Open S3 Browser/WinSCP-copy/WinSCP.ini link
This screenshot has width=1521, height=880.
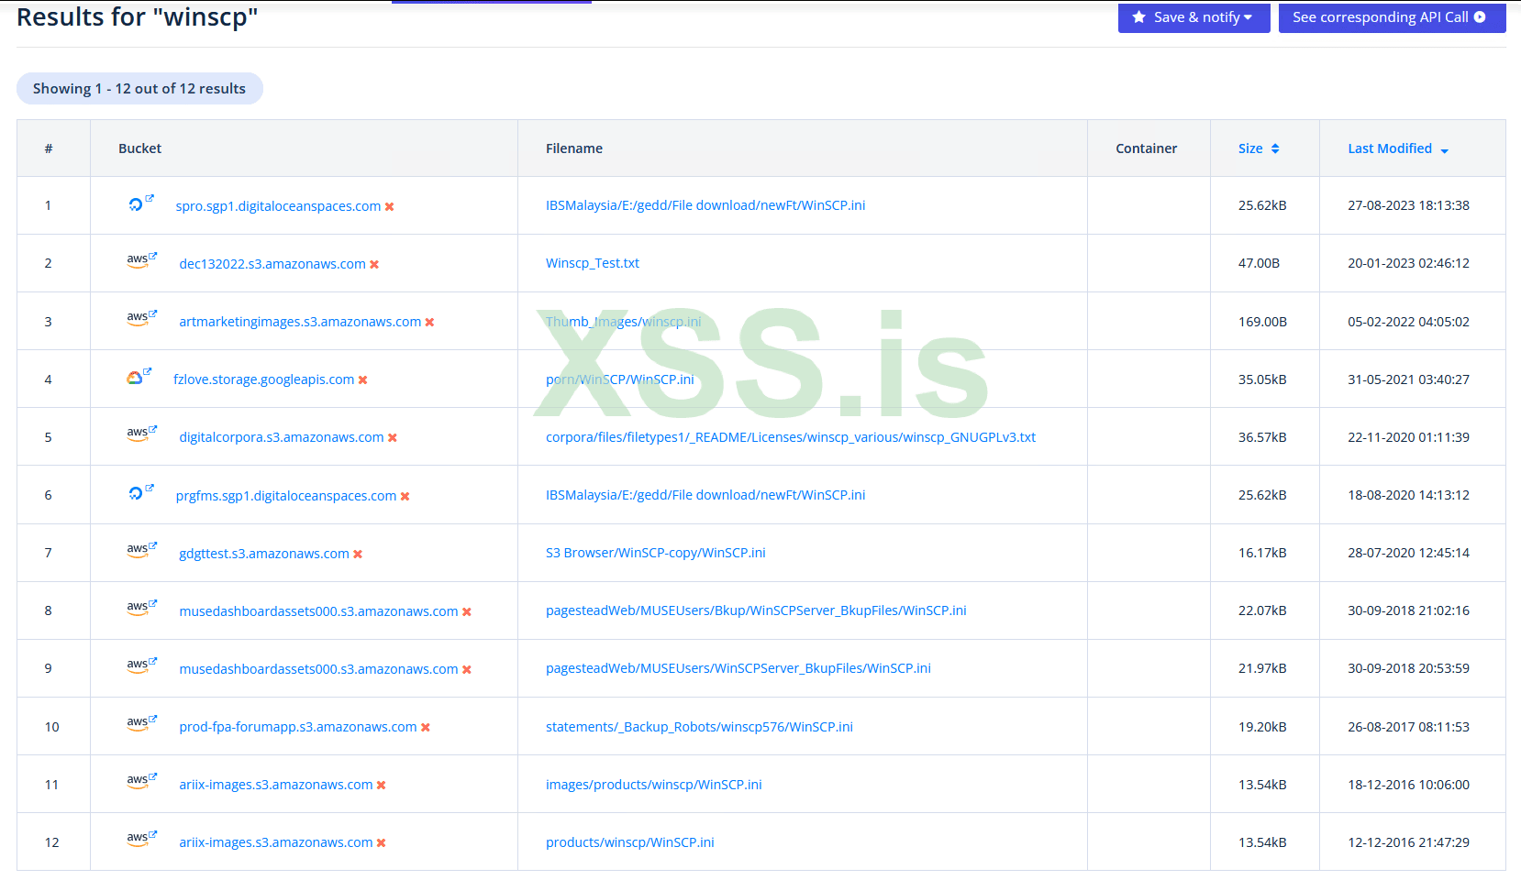pos(656,553)
